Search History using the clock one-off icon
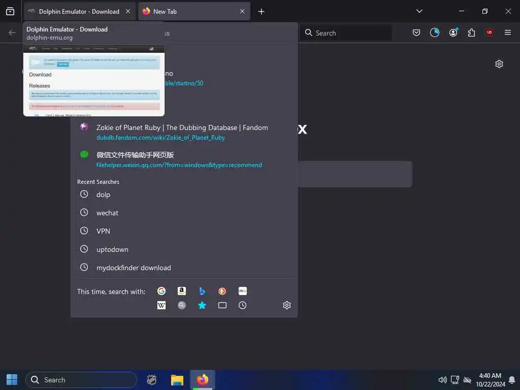520x390 pixels. [242, 305]
